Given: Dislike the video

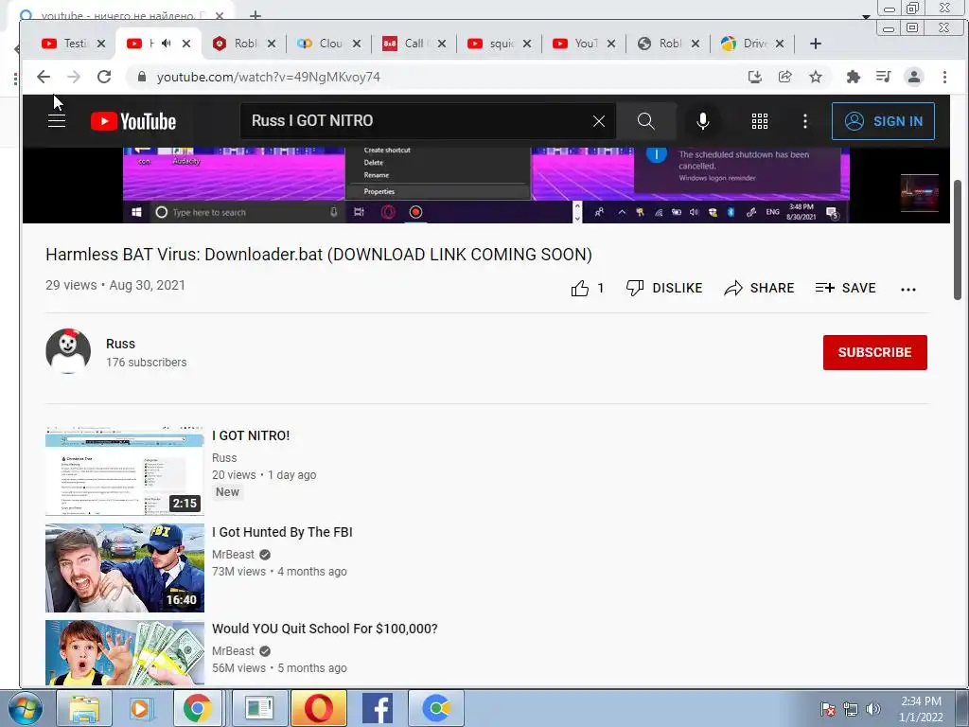Looking at the screenshot, I should pos(664,288).
